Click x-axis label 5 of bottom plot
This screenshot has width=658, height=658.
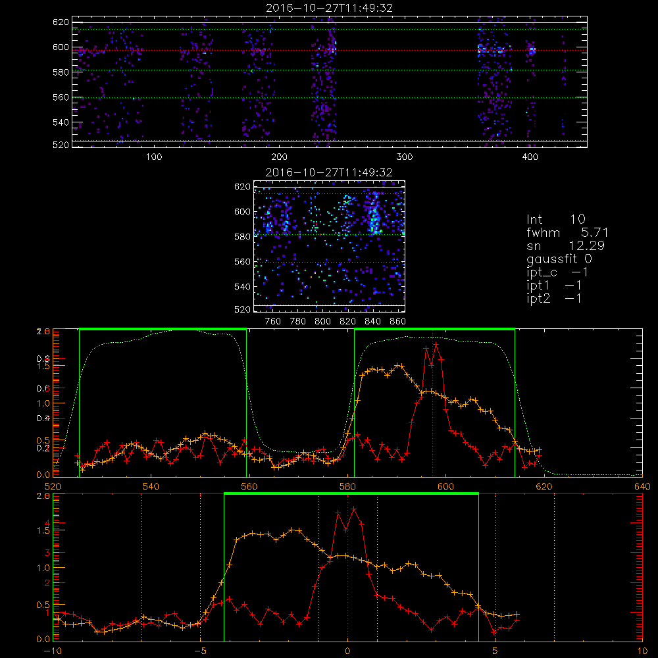coord(495,651)
